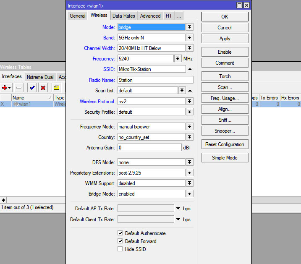The image size is (301, 264).
Task: Click the yellow comment note icon
Action: [57, 88]
